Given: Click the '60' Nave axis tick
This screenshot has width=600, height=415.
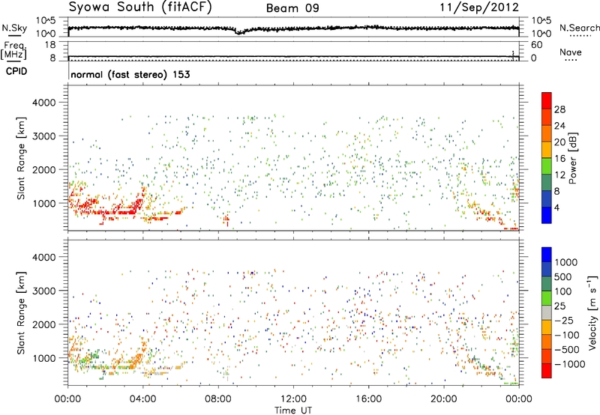Looking at the screenshot, I should point(536,45).
